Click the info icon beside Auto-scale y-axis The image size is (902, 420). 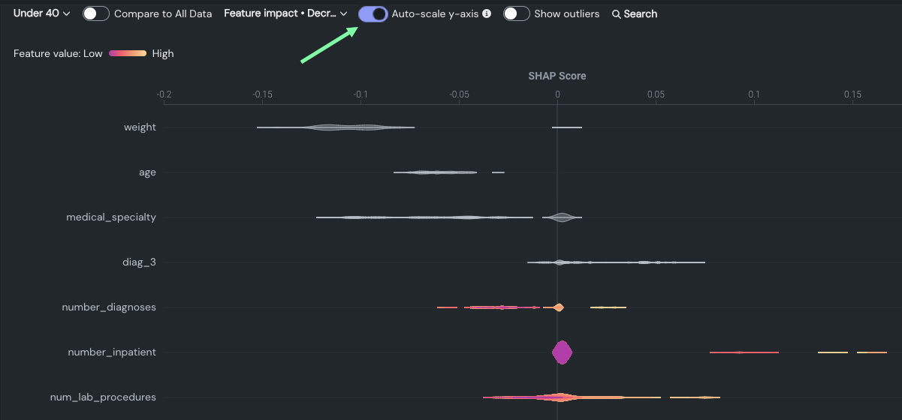click(487, 13)
